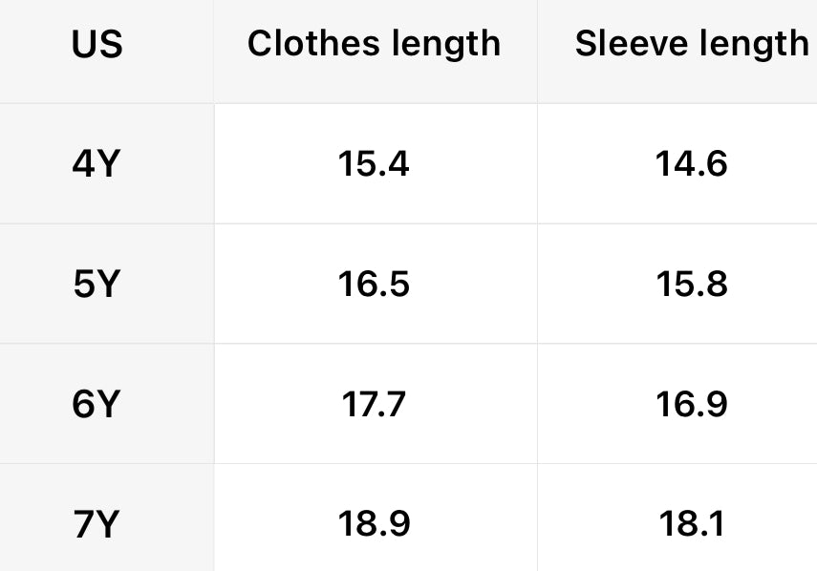Click the 16.9 sleeve length value
Image resolution: width=817 pixels, height=571 pixels.
691,405
